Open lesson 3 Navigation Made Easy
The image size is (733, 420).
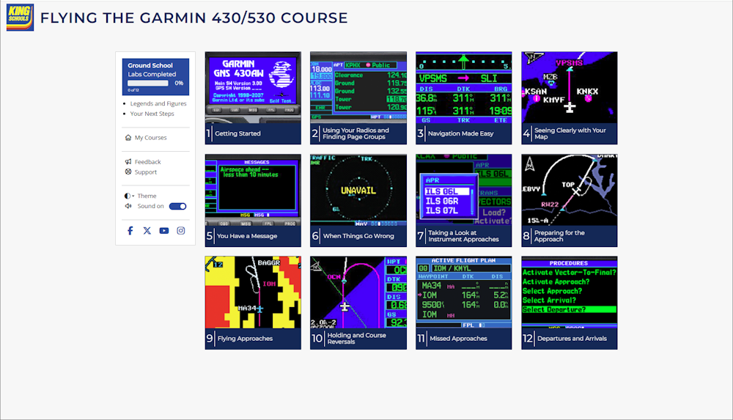pos(464,97)
